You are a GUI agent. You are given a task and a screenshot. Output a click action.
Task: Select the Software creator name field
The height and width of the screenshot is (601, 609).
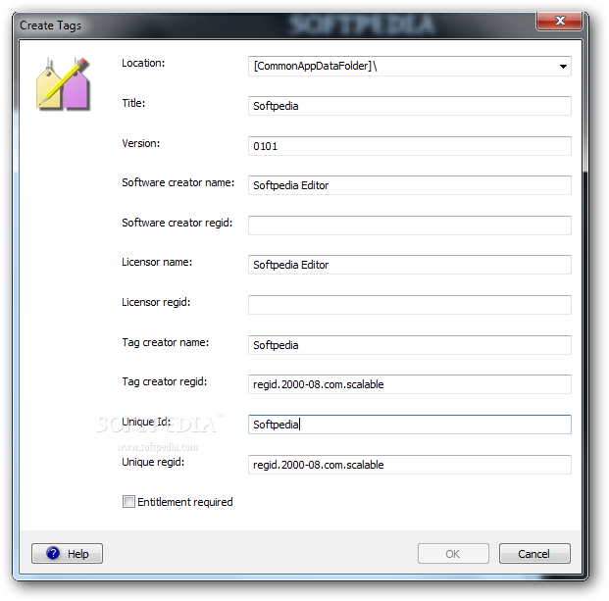tap(410, 185)
